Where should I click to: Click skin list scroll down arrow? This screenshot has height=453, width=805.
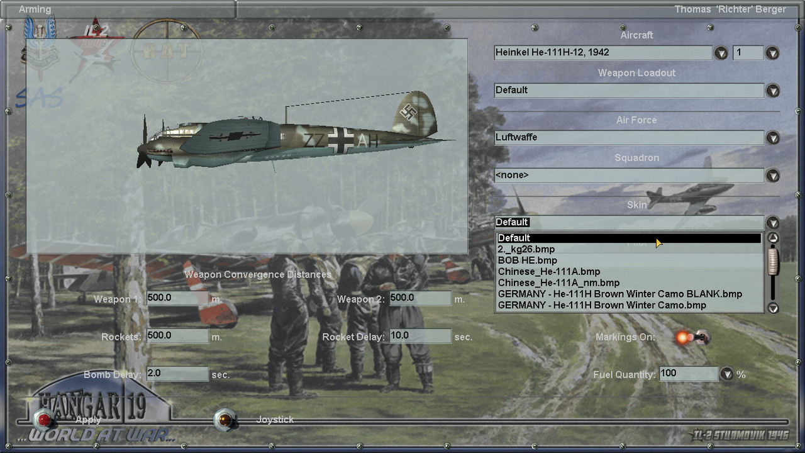(x=773, y=308)
